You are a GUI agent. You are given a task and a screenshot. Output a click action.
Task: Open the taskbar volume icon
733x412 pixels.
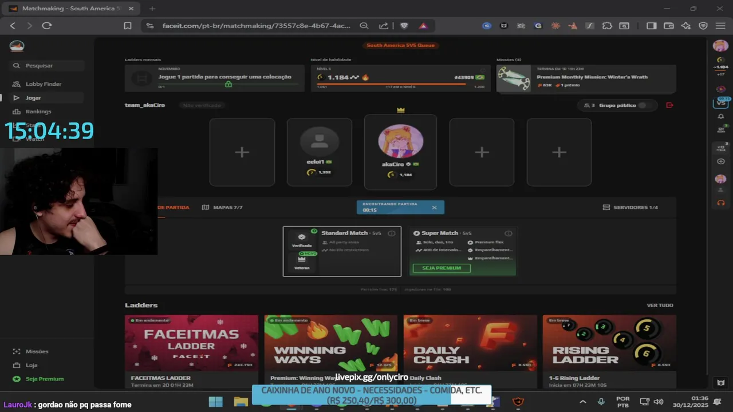(x=659, y=402)
